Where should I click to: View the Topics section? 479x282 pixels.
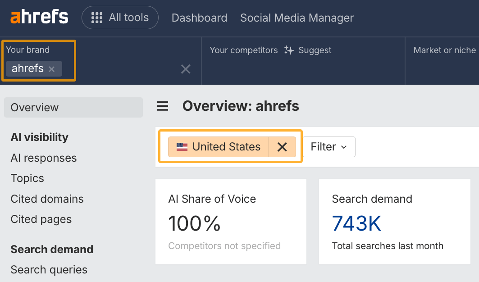coord(27,178)
